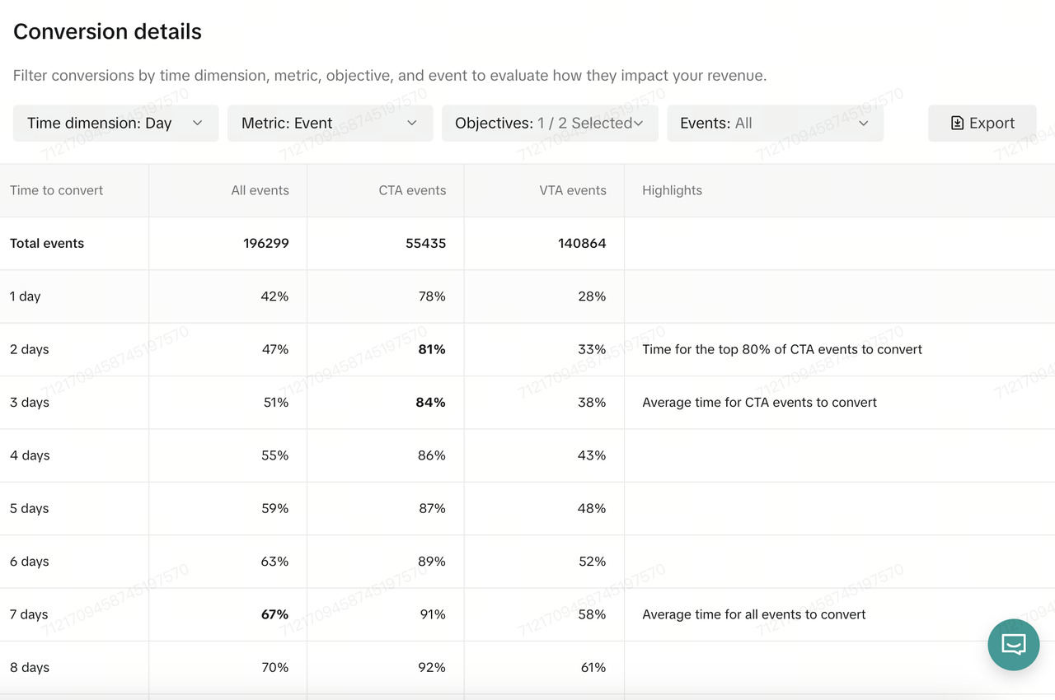
Task: Select the 7 days row label
Action: click(30, 614)
